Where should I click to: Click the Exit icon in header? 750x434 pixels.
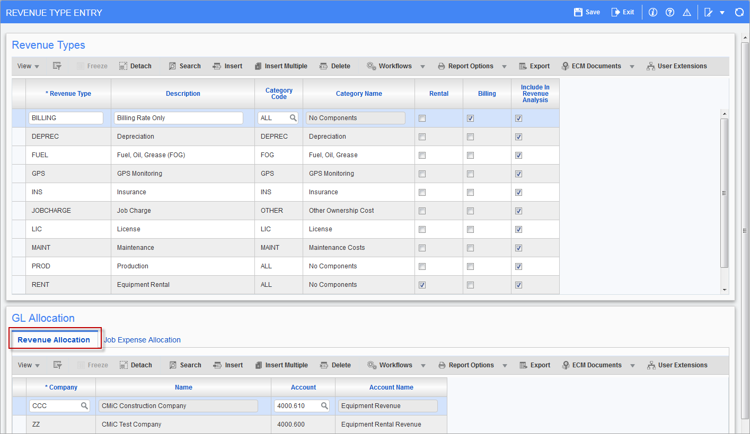coord(615,12)
